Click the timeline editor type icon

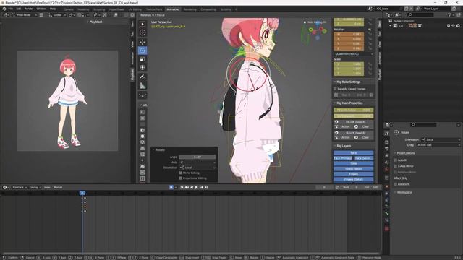coord(5,188)
